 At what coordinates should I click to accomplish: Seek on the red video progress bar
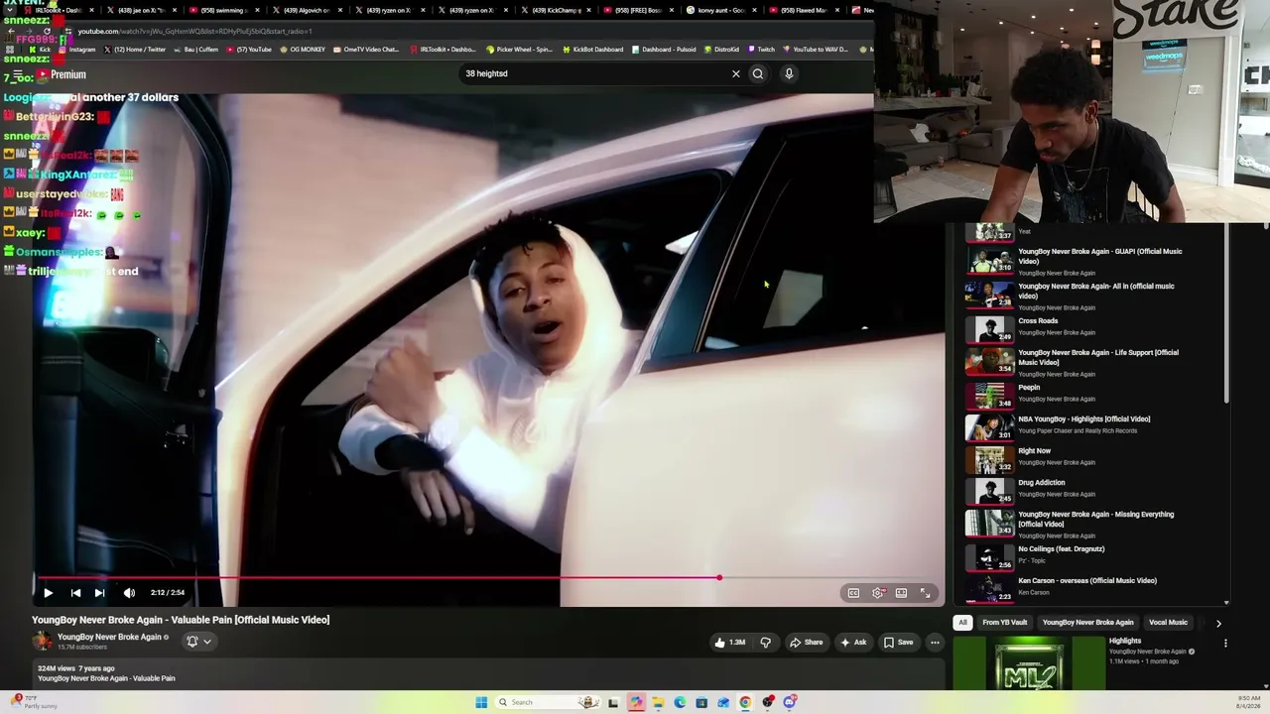click(486, 577)
